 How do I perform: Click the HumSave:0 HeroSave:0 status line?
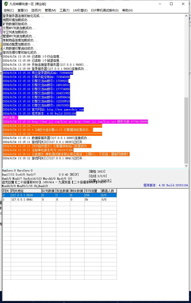(x=17, y=171)
